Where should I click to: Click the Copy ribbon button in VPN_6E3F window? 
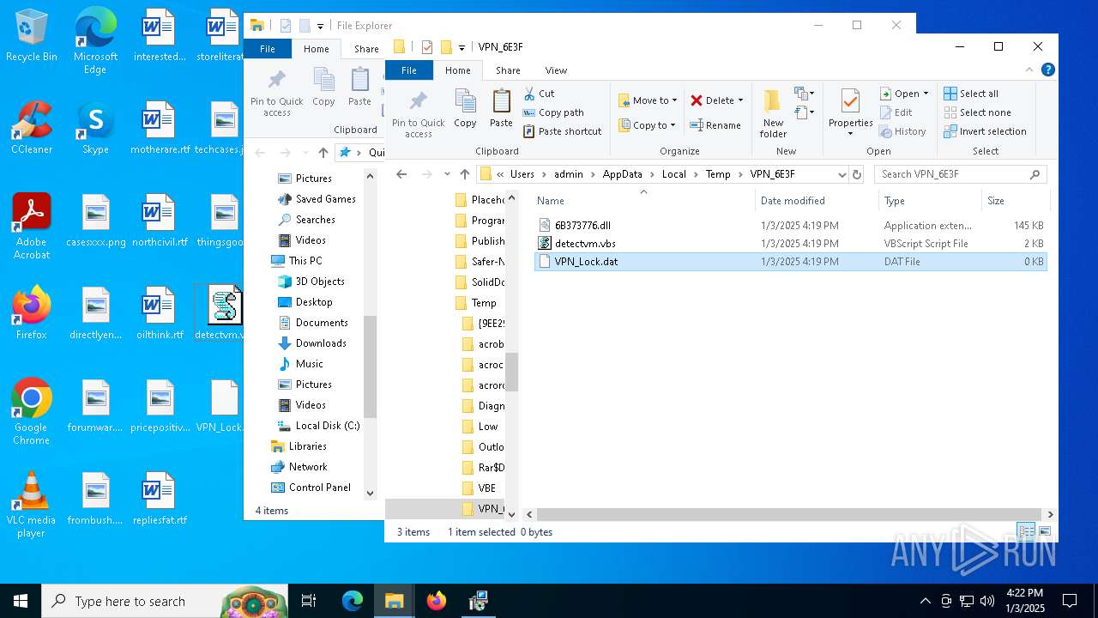click(465, 108)
